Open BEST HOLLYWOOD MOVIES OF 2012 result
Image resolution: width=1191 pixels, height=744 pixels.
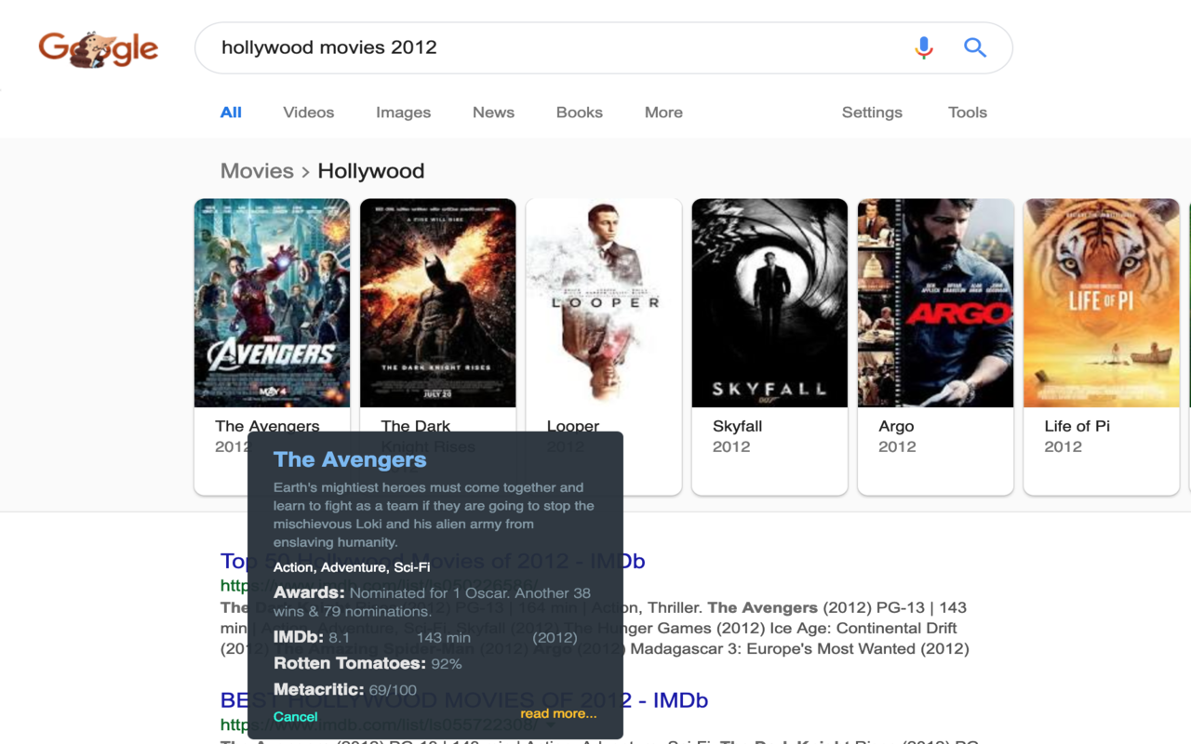464,700
